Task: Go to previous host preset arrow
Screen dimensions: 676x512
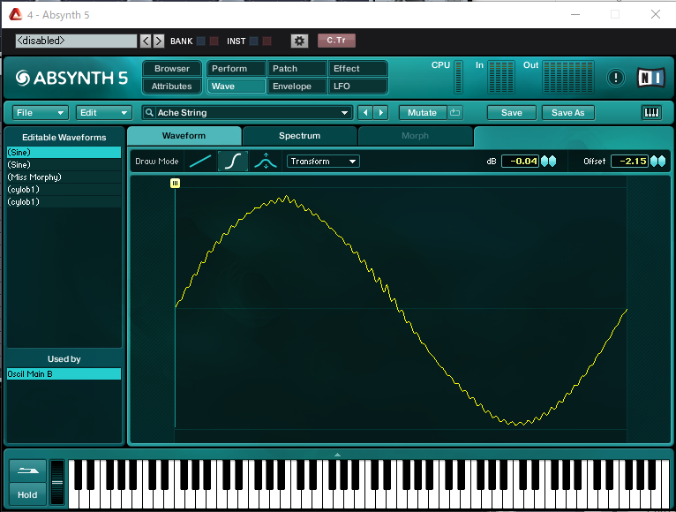Action: tap(146, 41)
